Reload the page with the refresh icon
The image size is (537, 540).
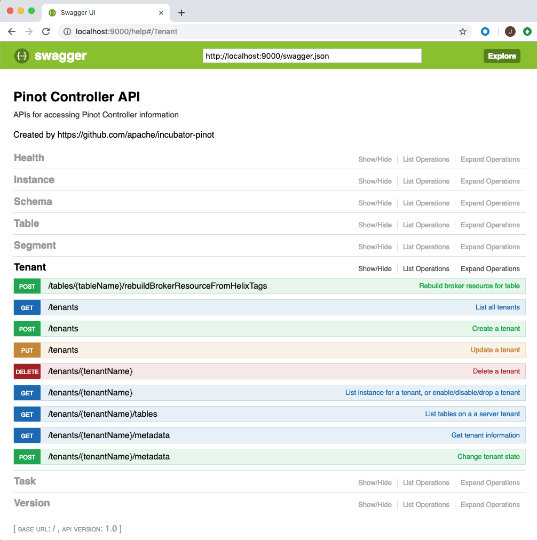pyautogui.click(x=46, y=31)
